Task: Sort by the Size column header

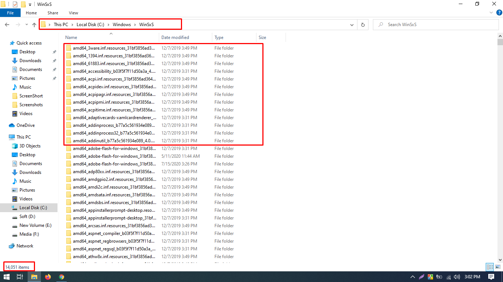Action: point(271,38)
